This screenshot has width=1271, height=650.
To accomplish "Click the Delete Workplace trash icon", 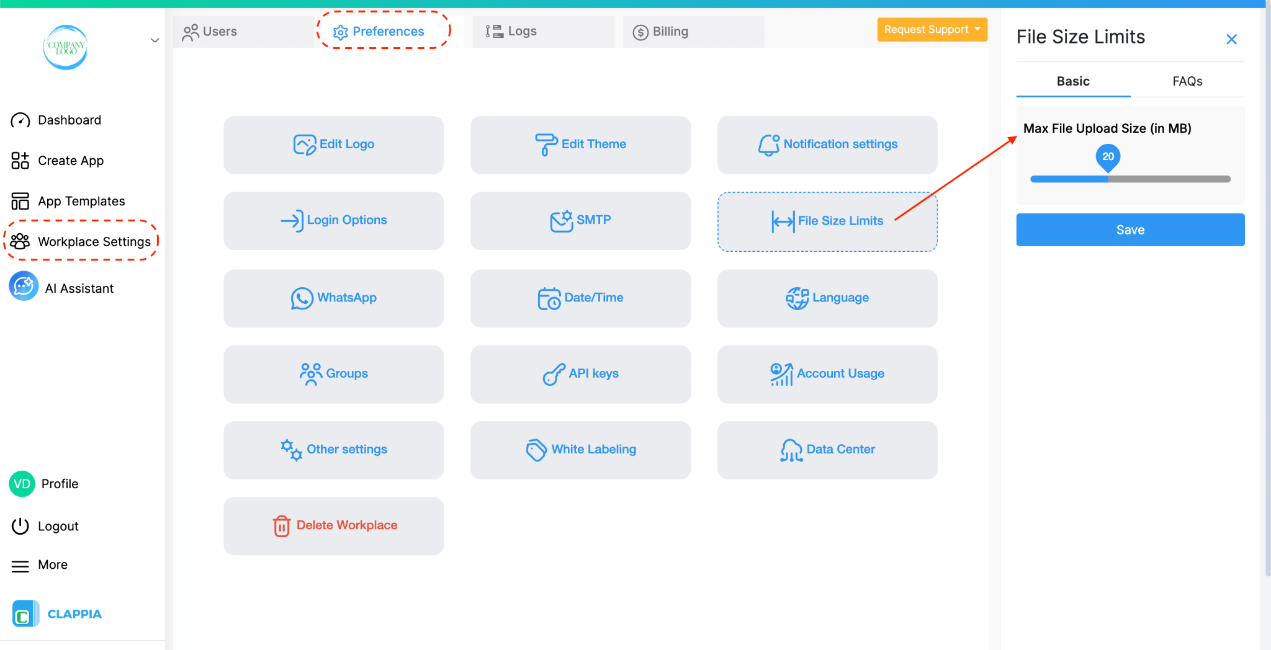I will click(x=282, y=526).
